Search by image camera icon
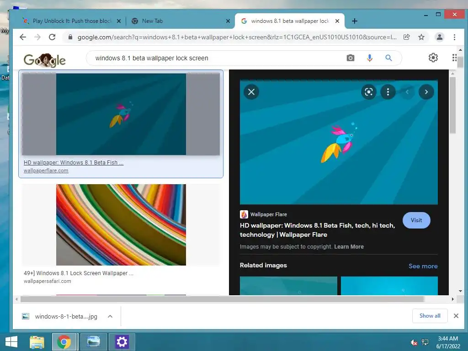Screen dimensions: 468x351 click(x=351, y=58)
